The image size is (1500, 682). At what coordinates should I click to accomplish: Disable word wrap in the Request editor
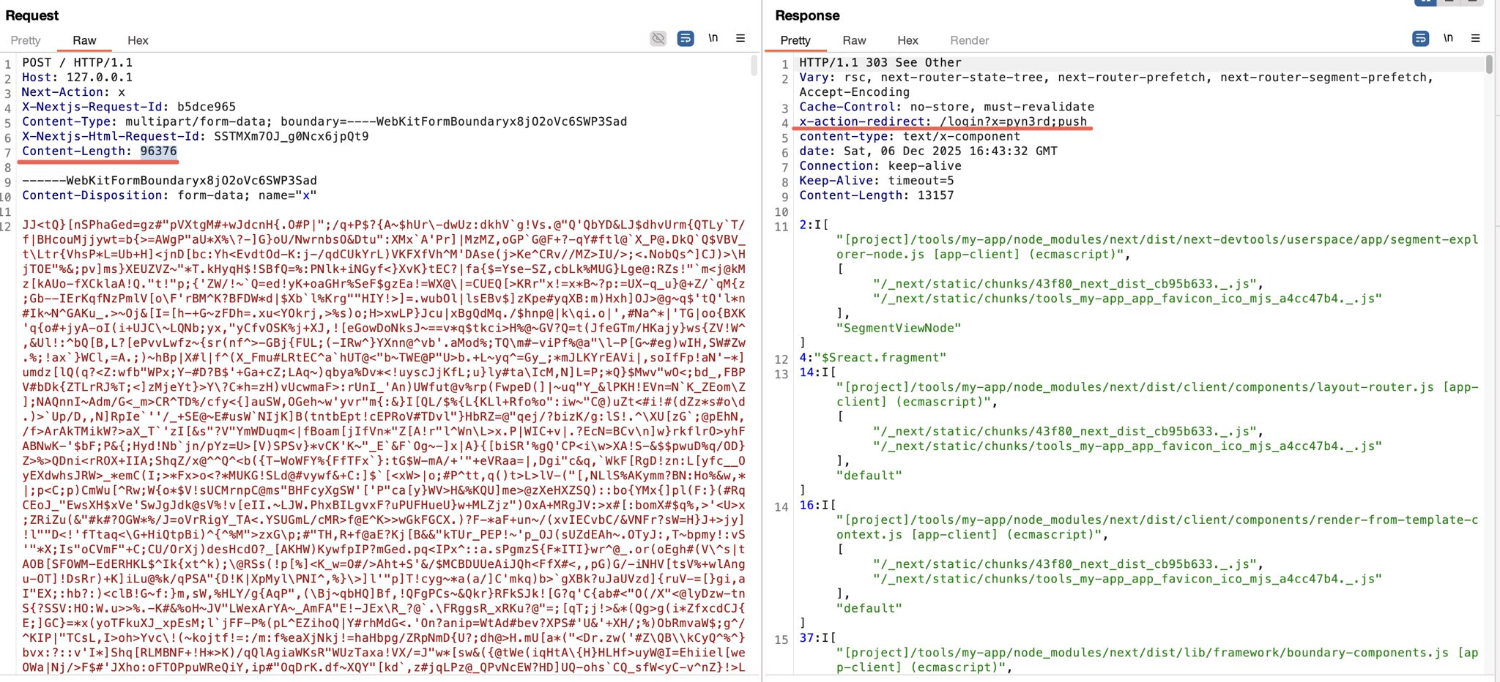tap(686, 38)
